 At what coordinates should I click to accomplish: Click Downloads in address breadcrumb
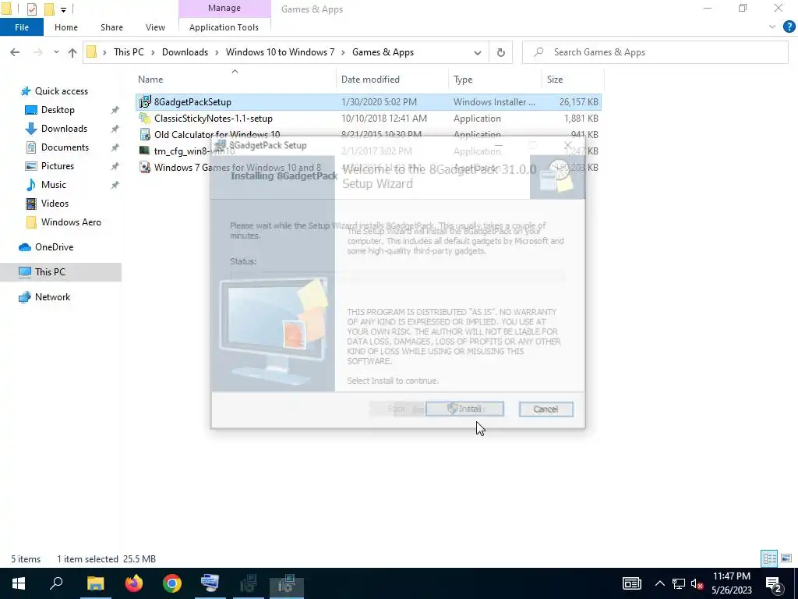[x=185, y=52]
